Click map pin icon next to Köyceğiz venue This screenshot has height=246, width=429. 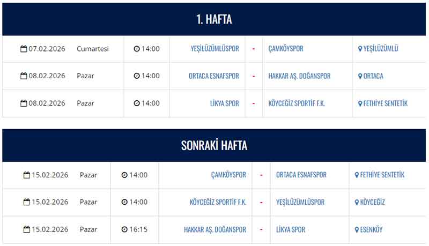coord(357,203)
